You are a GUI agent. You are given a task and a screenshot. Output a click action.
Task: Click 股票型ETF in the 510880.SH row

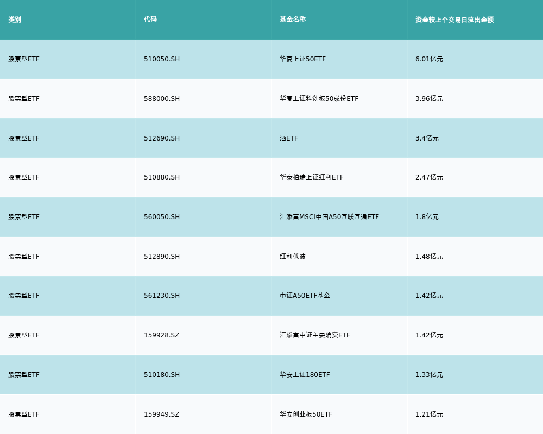pyautogui.click(x=24, y=177)
